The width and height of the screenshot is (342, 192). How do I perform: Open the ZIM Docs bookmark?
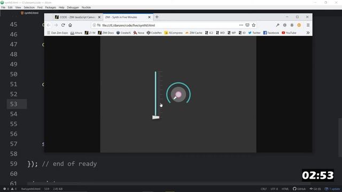tap(106, 33)
